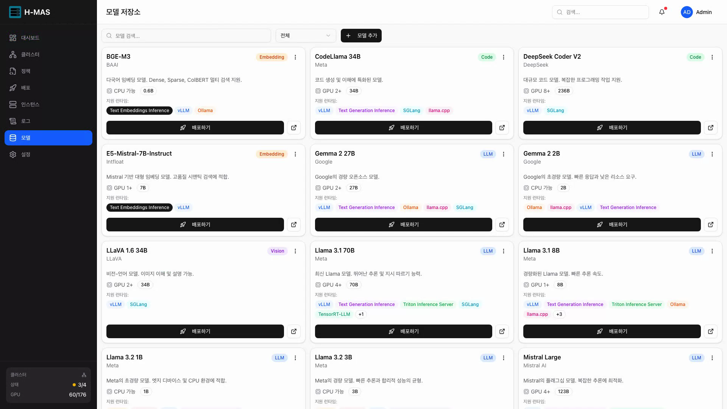This screenshot has height=409, width=727.
Task: Click the H-MAS logo icon
Action: coord(15,12)
